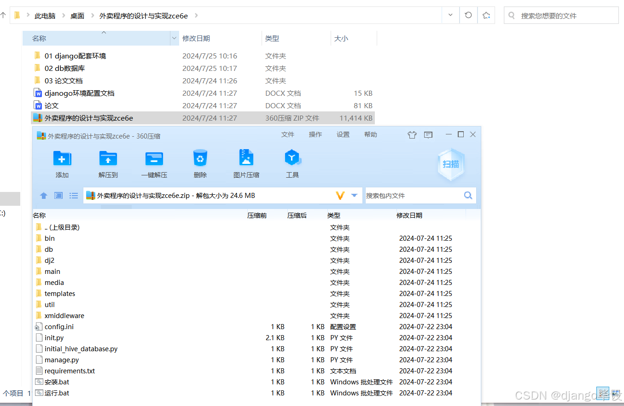Open the 文件 menu in 360压缩
Viewport: 624px width, 406px height.
pyautogui.click(x=288, y=134)
